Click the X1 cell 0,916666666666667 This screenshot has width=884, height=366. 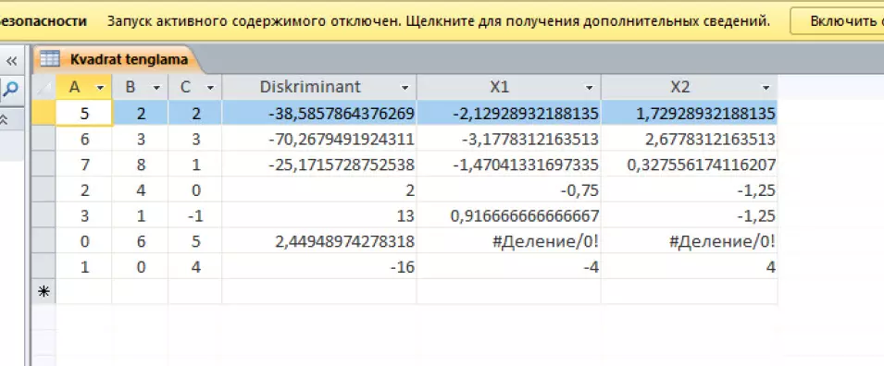tap(509, 215)
